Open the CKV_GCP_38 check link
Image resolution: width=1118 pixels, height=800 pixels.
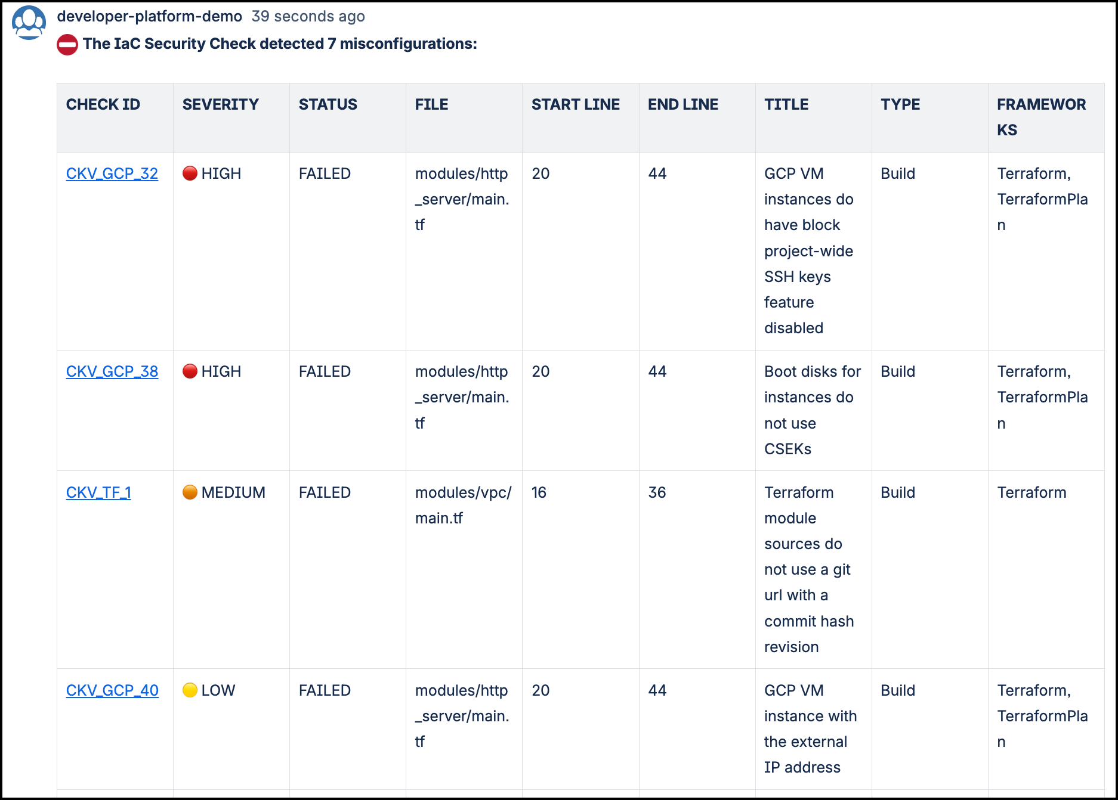tap(112, 371)
